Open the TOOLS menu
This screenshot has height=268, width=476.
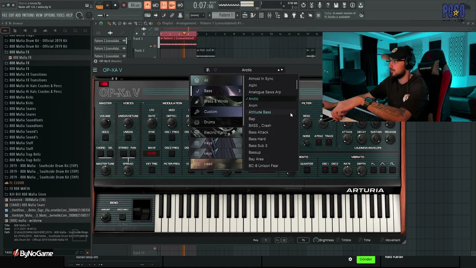[x=61, y=15]
